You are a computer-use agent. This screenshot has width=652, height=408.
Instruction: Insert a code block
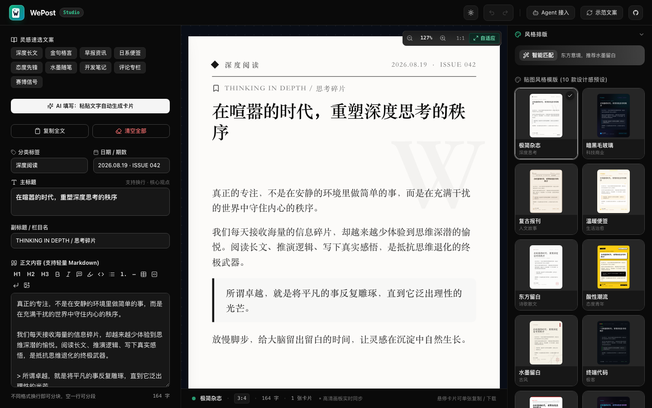click(x=154, y=274)
